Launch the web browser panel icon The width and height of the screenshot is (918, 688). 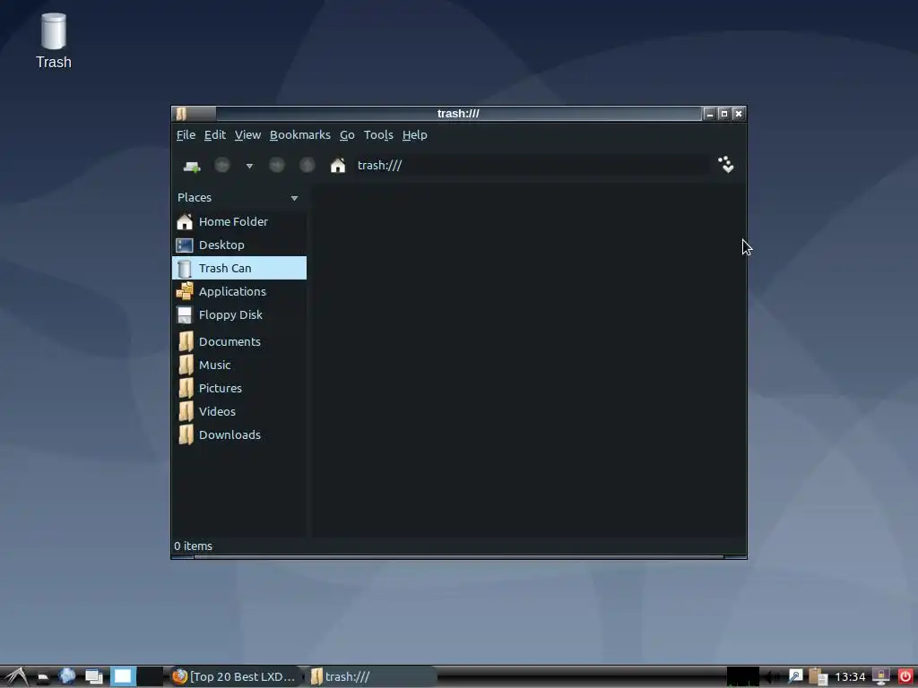point(67,677)
